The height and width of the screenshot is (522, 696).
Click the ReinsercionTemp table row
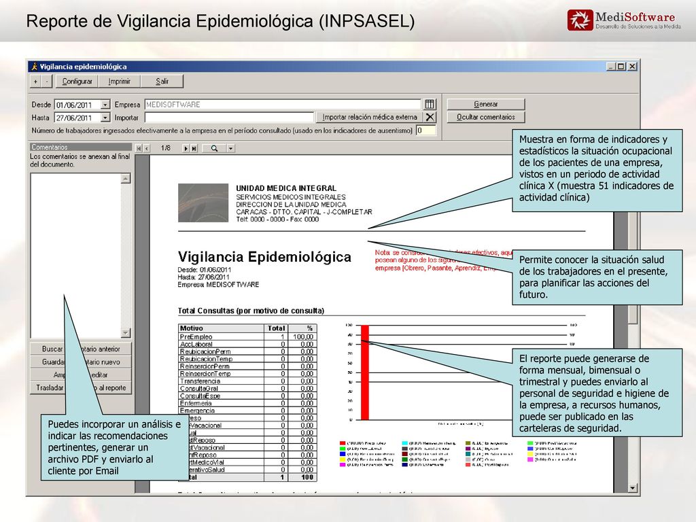click(x=247, y=374)
